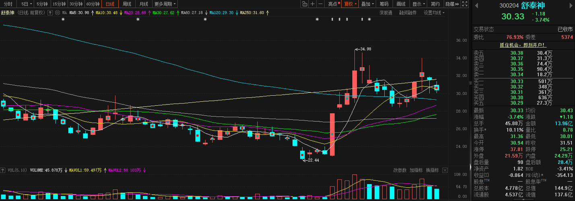This screenshot has height=201, width=575.
Task: Switch to 周线 weekly chart
Action: coord(127,4)
